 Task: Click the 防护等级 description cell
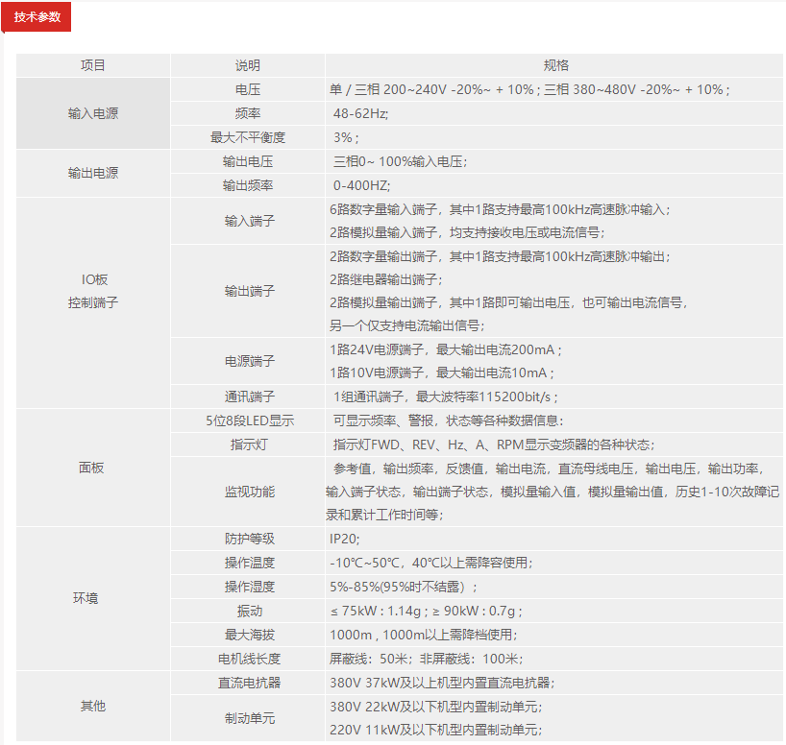tap(248, 539)
